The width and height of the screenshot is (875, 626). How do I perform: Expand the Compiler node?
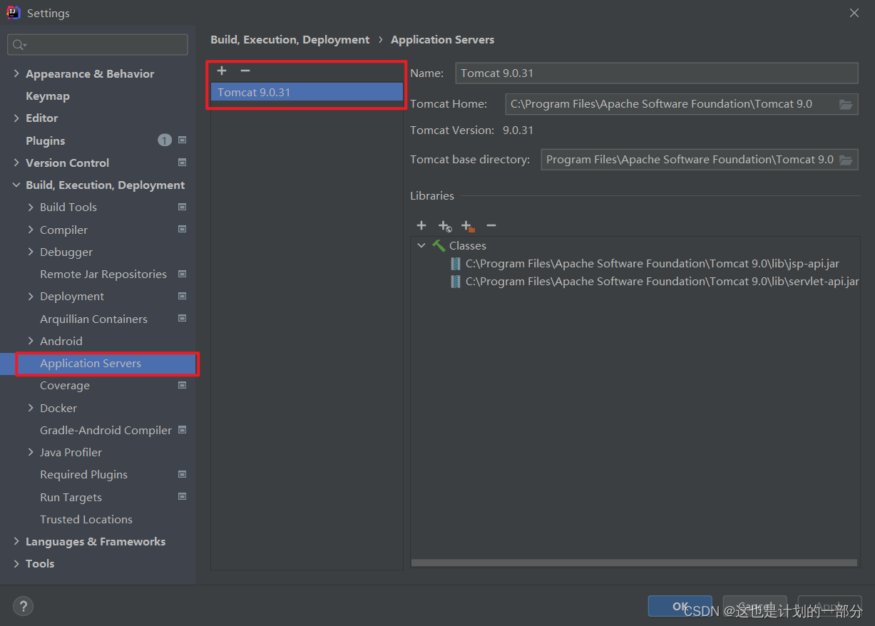31,230
